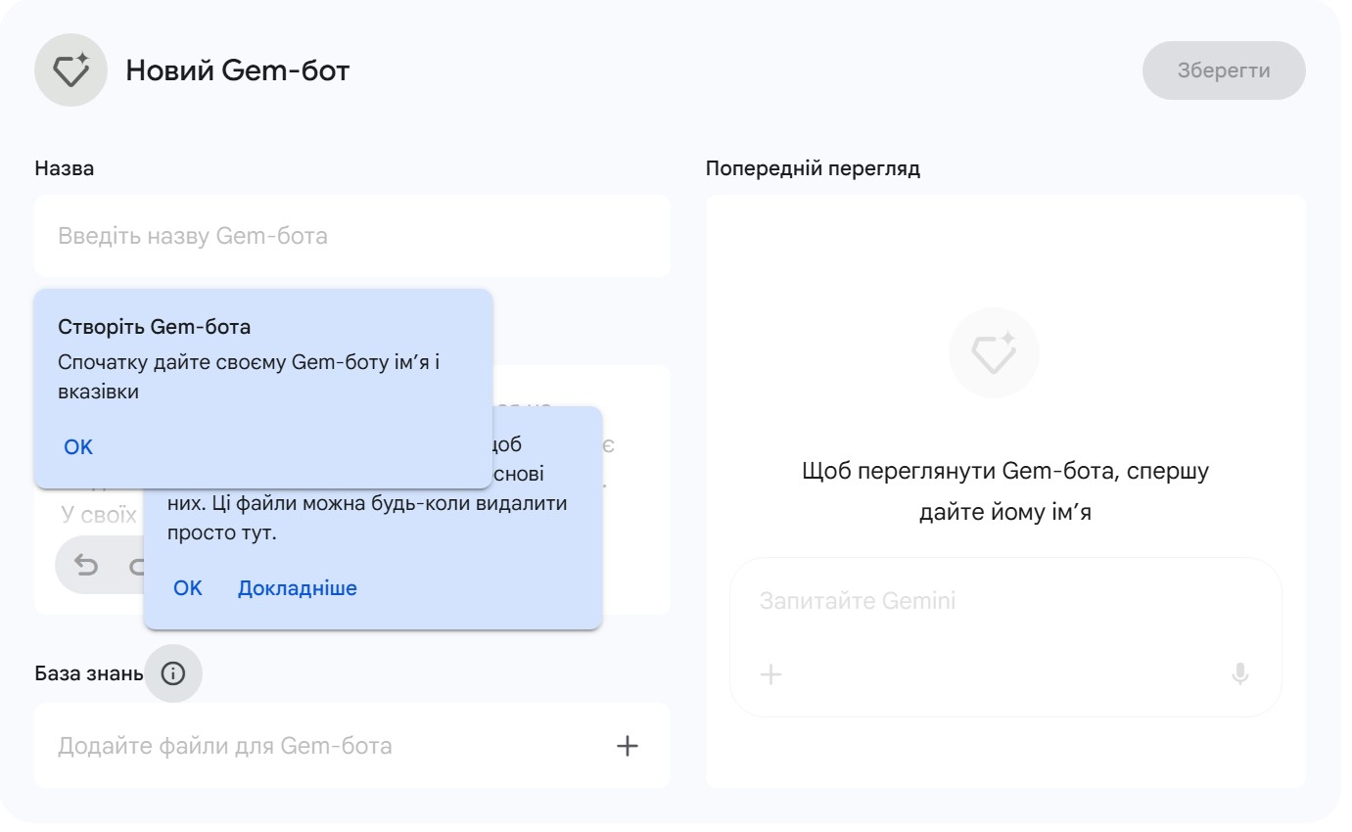
Task: Click the microphone icon in the preview chat
Action: coord(1239,674)
